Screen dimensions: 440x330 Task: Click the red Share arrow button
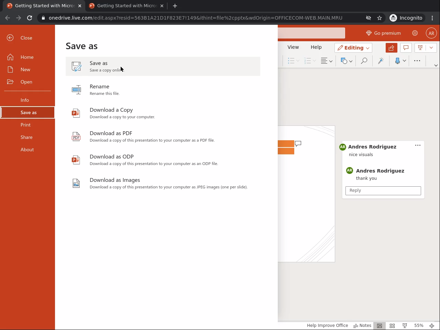tap(391, 48)
